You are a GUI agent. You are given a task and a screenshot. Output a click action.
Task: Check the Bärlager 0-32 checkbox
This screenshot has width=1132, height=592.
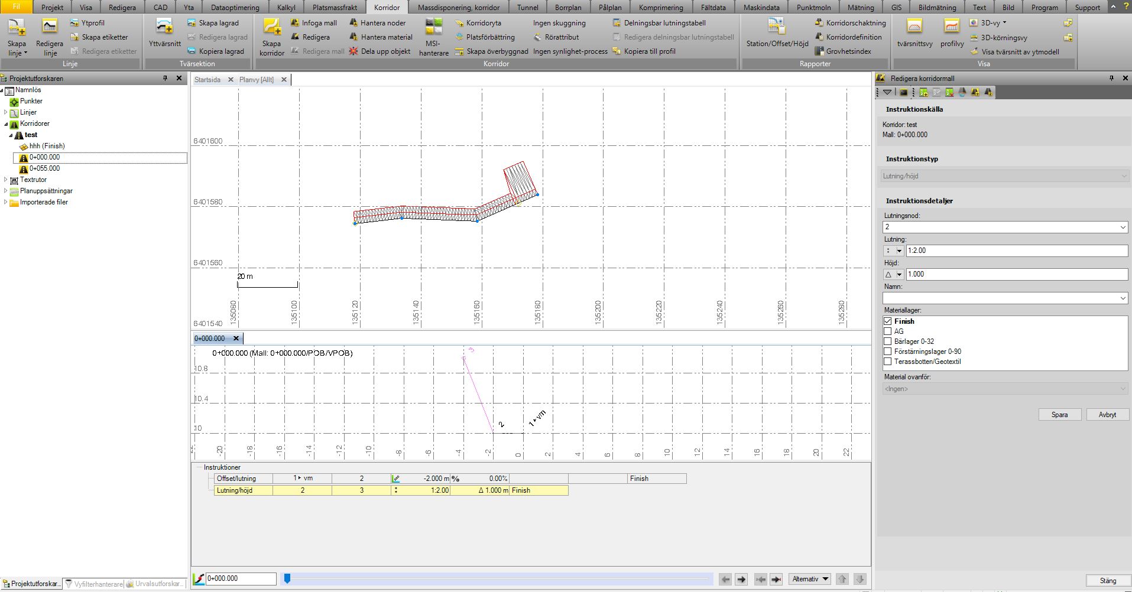pos(887,341)
